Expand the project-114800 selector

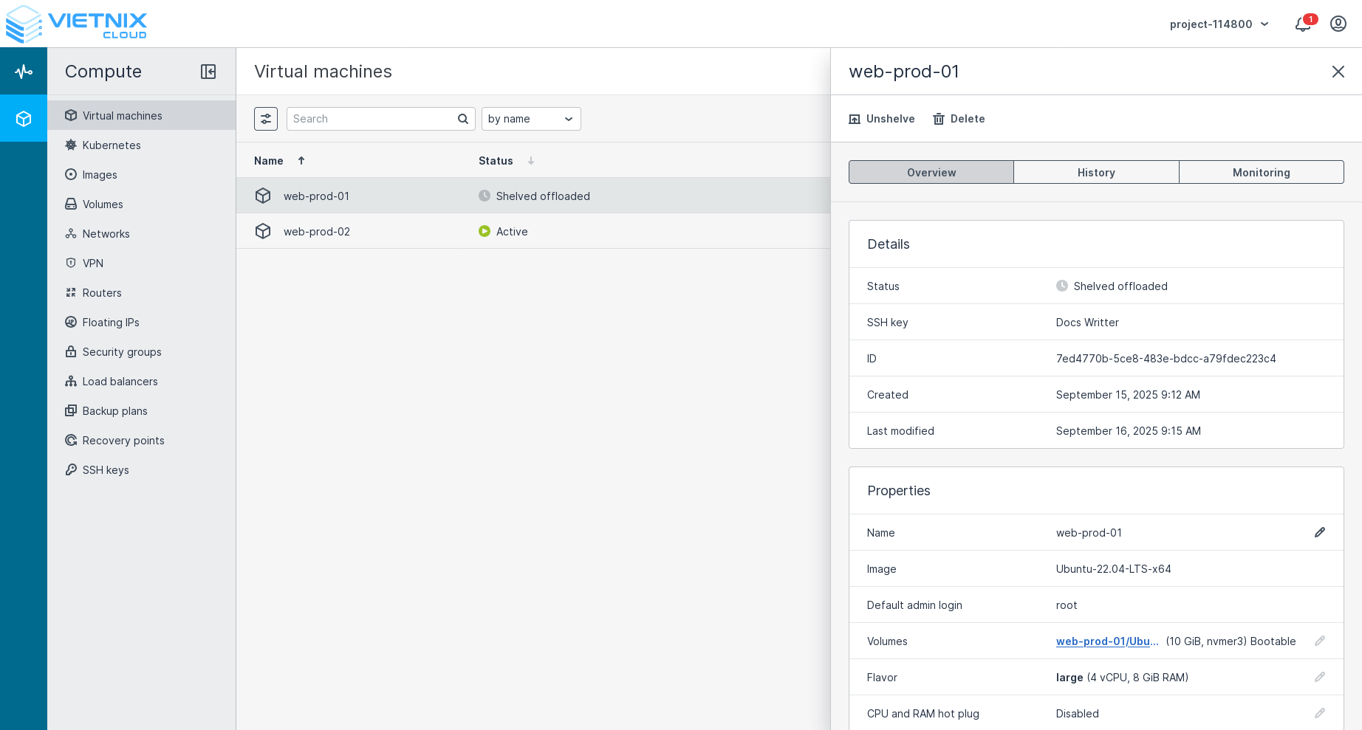(x=1219, y=24)
